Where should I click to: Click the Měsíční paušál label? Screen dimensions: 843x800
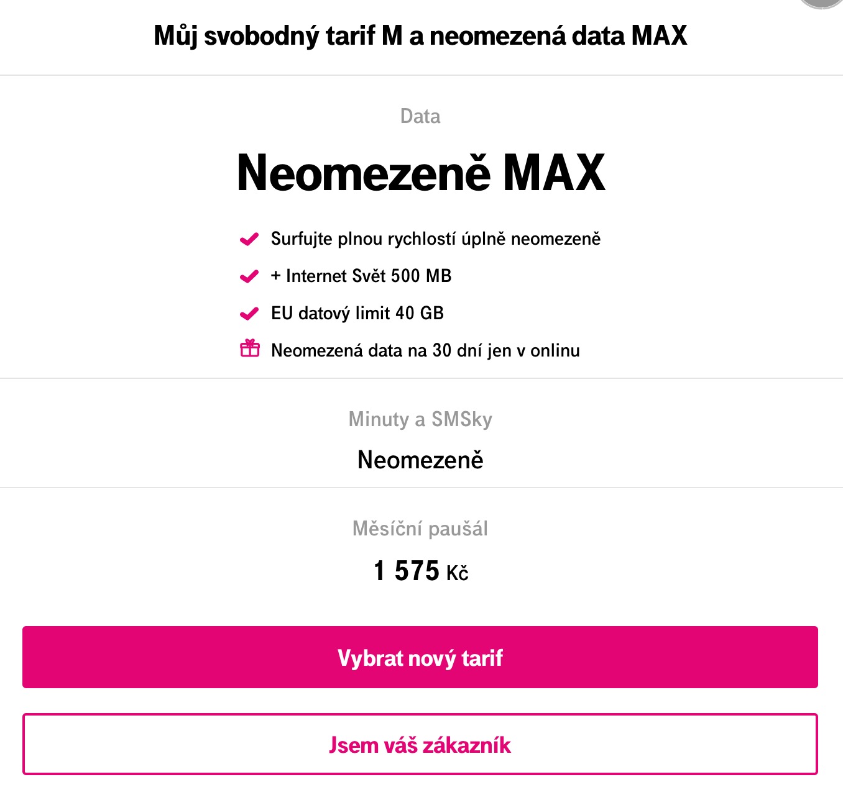coord(420,529)
